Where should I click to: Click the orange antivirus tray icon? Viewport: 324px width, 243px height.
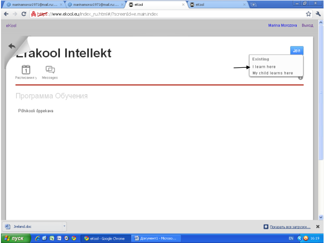[x=306, y=238]
